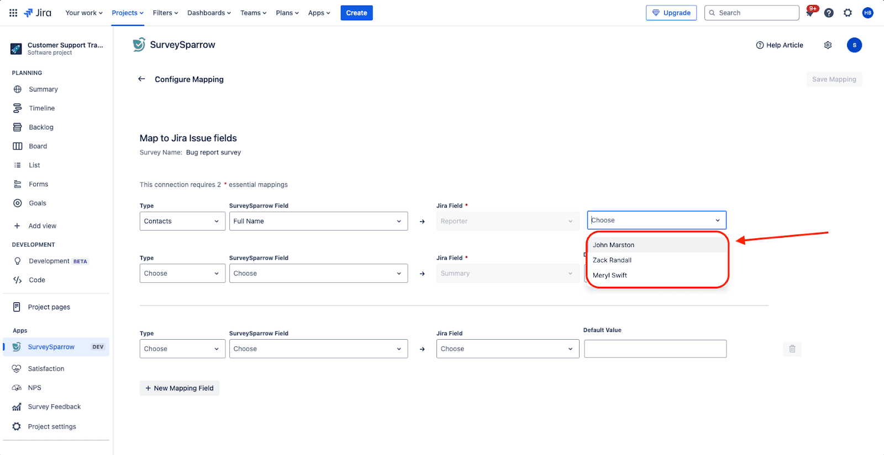Screen dimensions: 884x455
Task: Click the back arrow beside Configure Mapping
Action: 141,79
